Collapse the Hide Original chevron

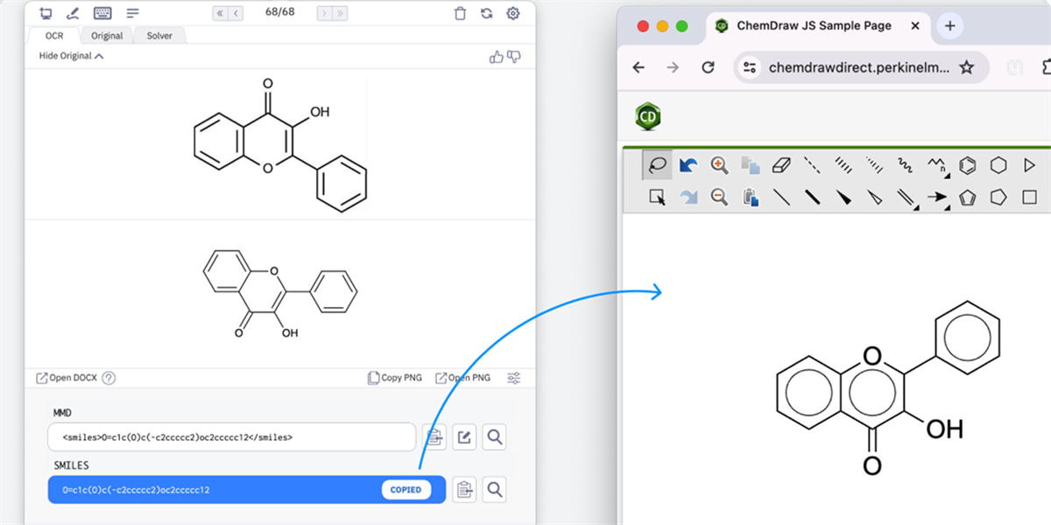pos(98,56)
